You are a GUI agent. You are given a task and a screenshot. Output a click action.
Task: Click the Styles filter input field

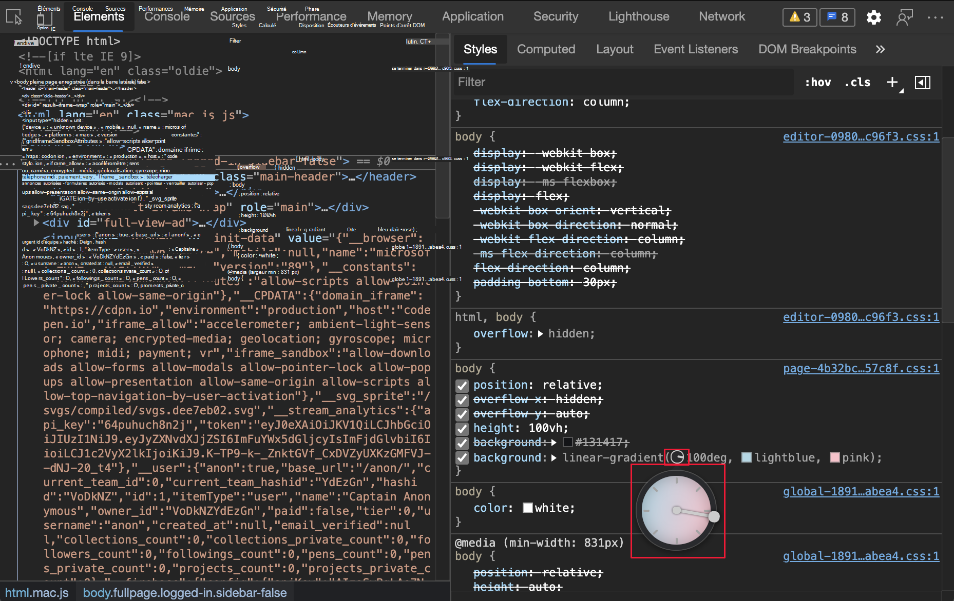coord(616,82)
